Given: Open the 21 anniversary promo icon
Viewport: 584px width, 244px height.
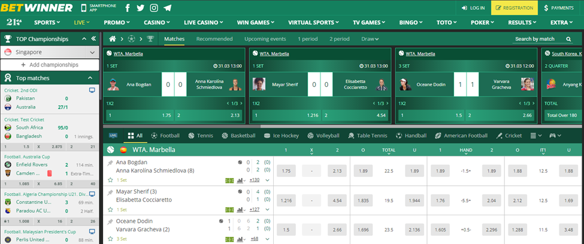Looking at the screenshot, I should tap(14, 22).
